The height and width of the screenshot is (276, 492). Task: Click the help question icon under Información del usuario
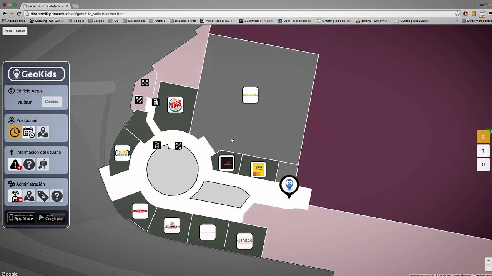pos(29,164)
